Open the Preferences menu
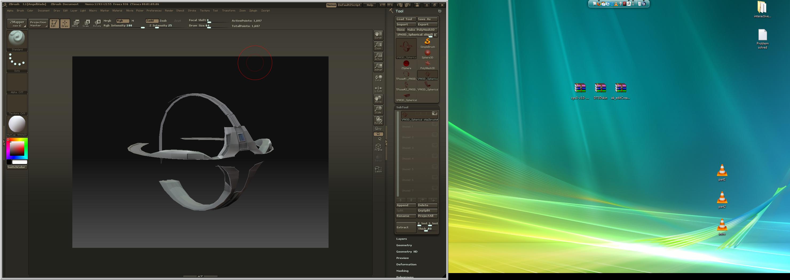The image size is (790, 280). pyautogui.click(x=154, y=11)
